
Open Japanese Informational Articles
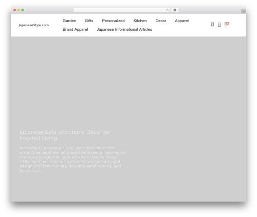(x=124, y=29)
